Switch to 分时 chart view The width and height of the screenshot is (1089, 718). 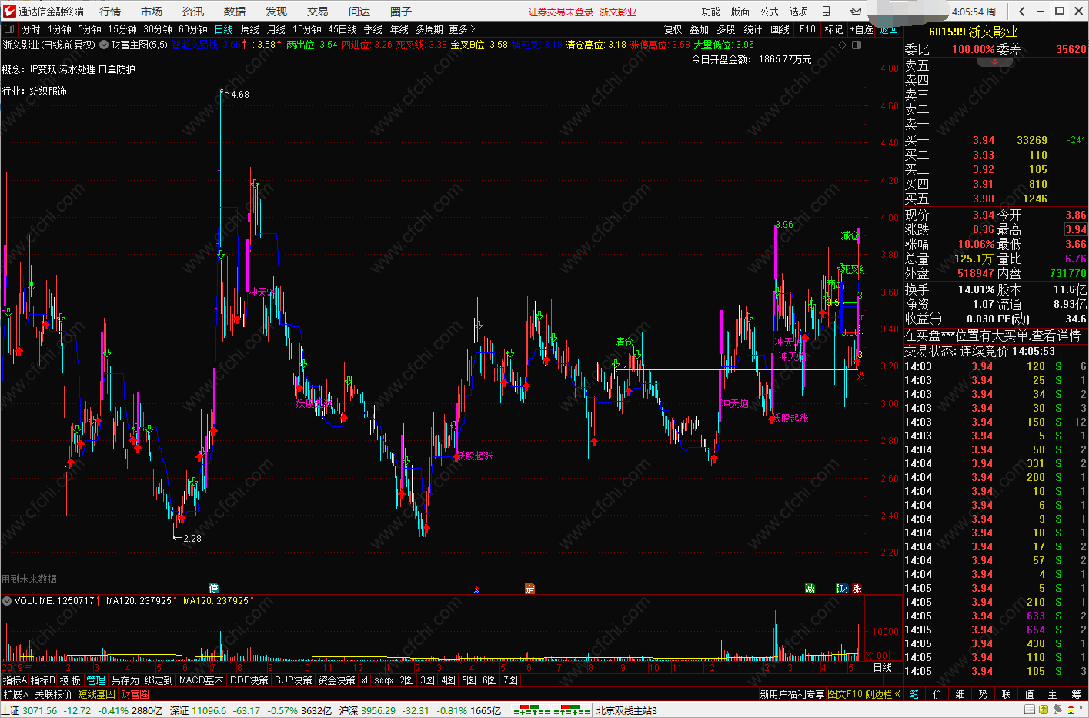click(x=31, y=29)
